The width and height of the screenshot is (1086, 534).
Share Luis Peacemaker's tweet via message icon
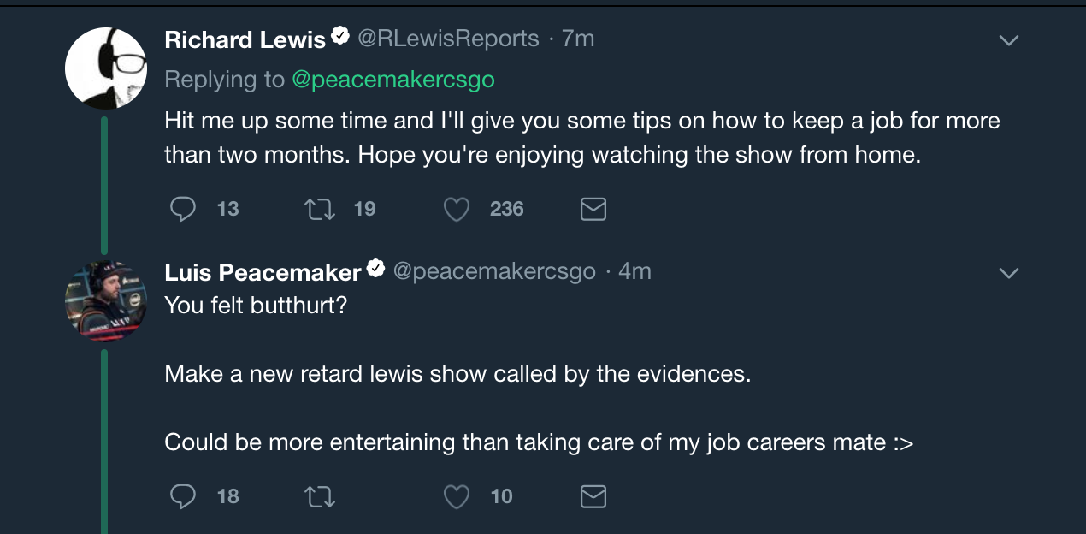tap(593, 496)
